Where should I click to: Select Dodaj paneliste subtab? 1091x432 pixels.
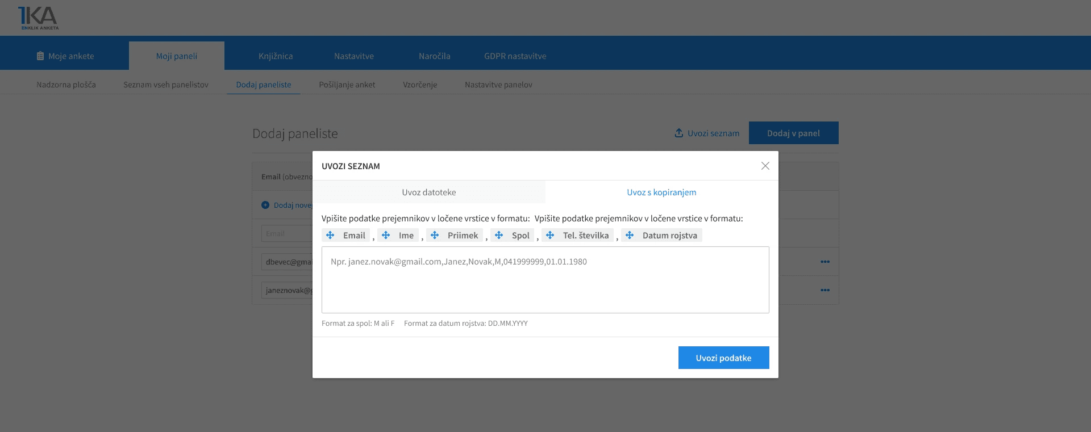click(x=264, y=85)
